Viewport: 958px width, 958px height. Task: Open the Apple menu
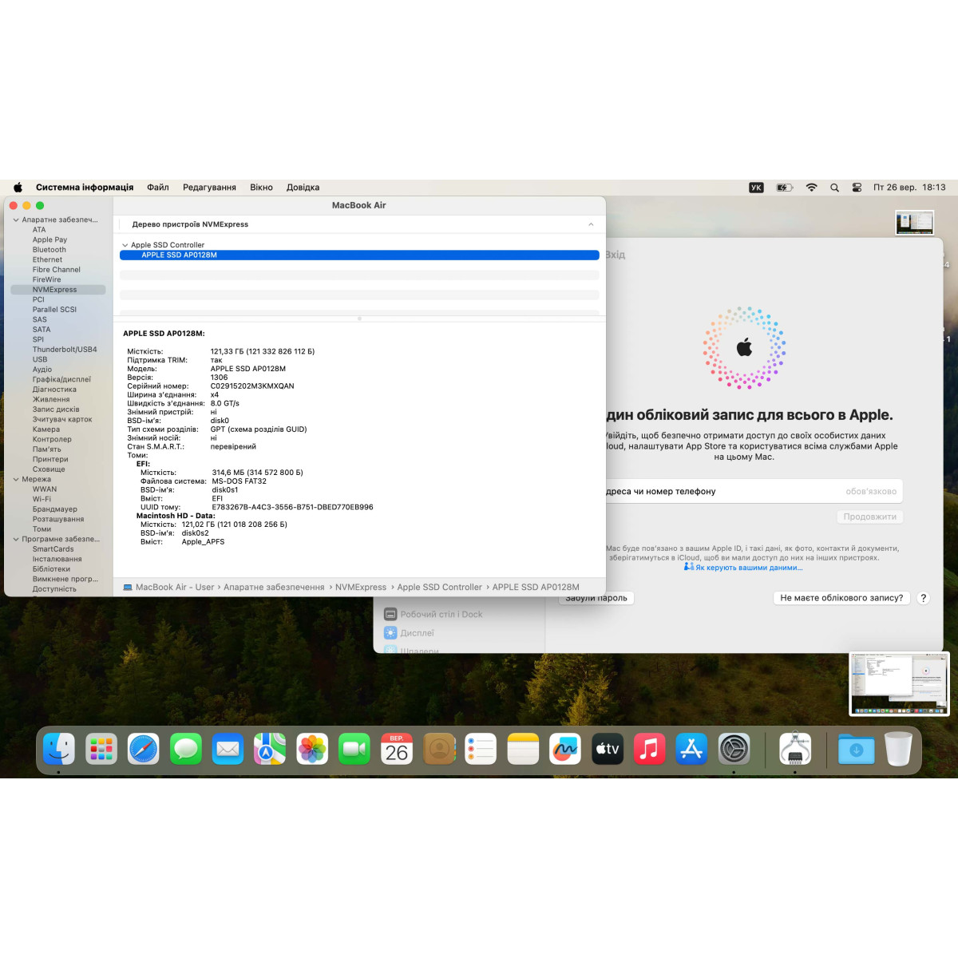point(18,188)
